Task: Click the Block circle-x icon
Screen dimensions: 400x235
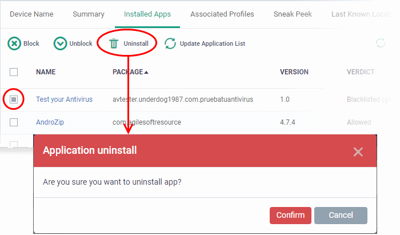Action: coord(14,43)
